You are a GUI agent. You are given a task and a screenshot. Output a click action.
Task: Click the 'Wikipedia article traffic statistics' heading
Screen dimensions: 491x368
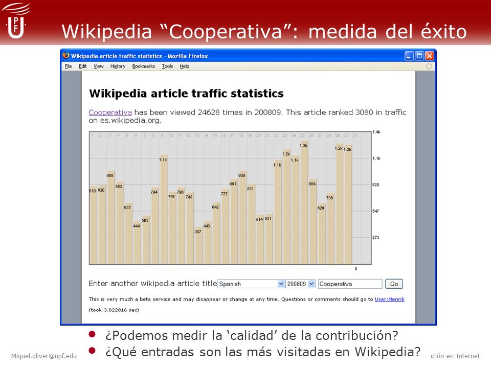coord(186,93)
